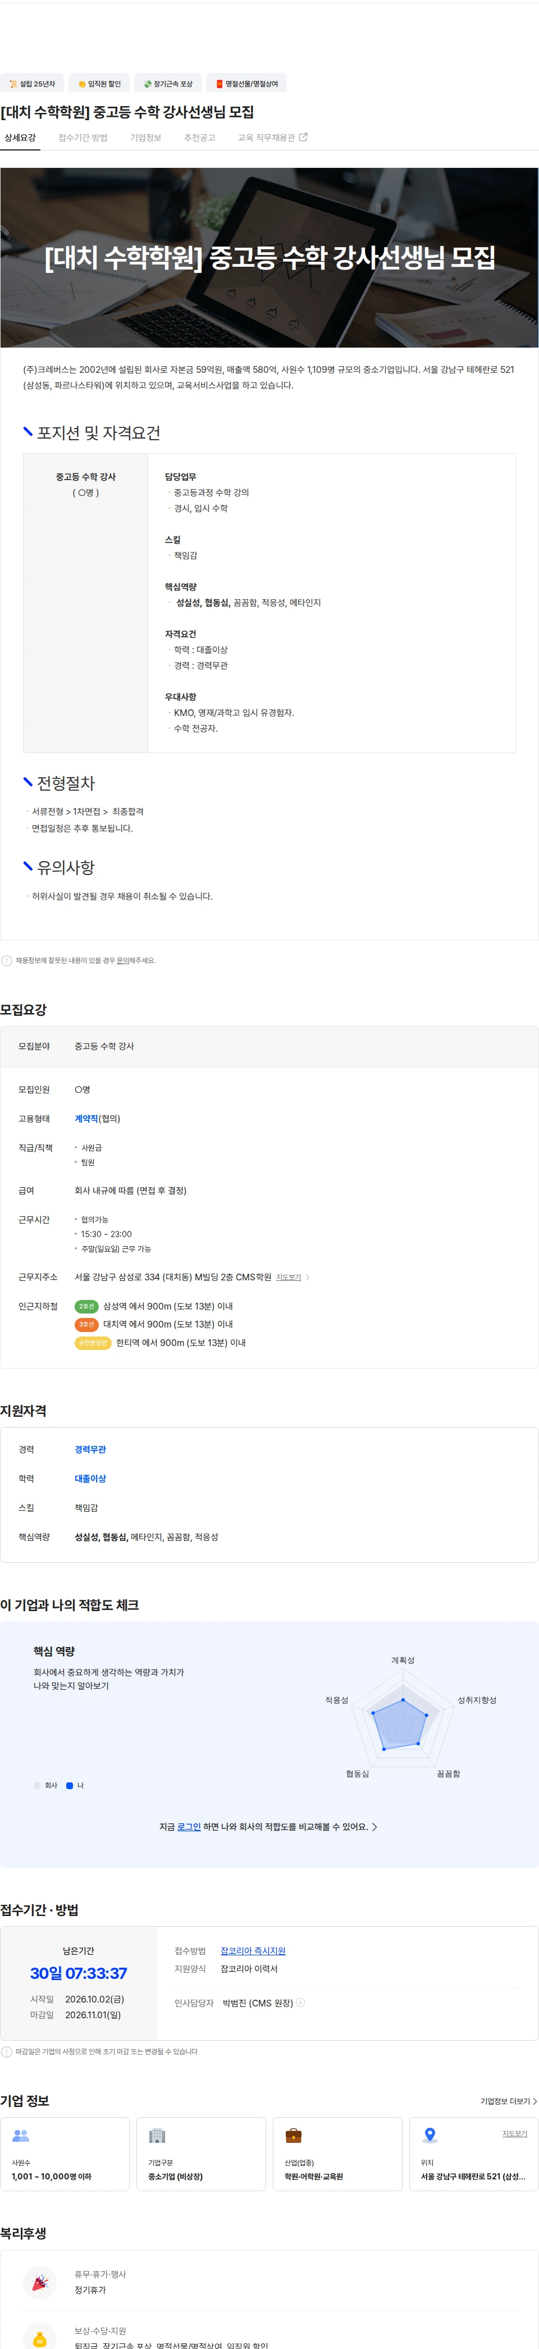Click the 보상·수당·지원 money bag icon
Image resolution: width=539 pixels, height=2349 pixels.
click(x=39, y=2339)
